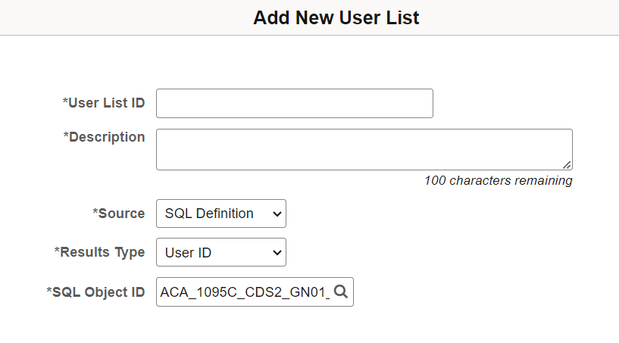Select the SQL Definition value in Source
This screenshot has width=619, height=343.
[209, 214]
